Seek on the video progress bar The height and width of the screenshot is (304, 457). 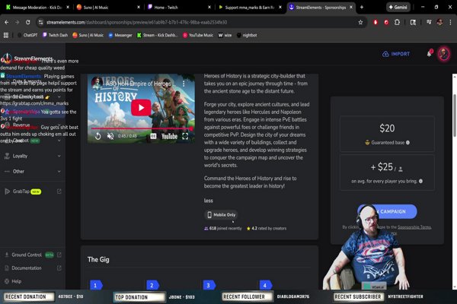[x=142, y=128]
